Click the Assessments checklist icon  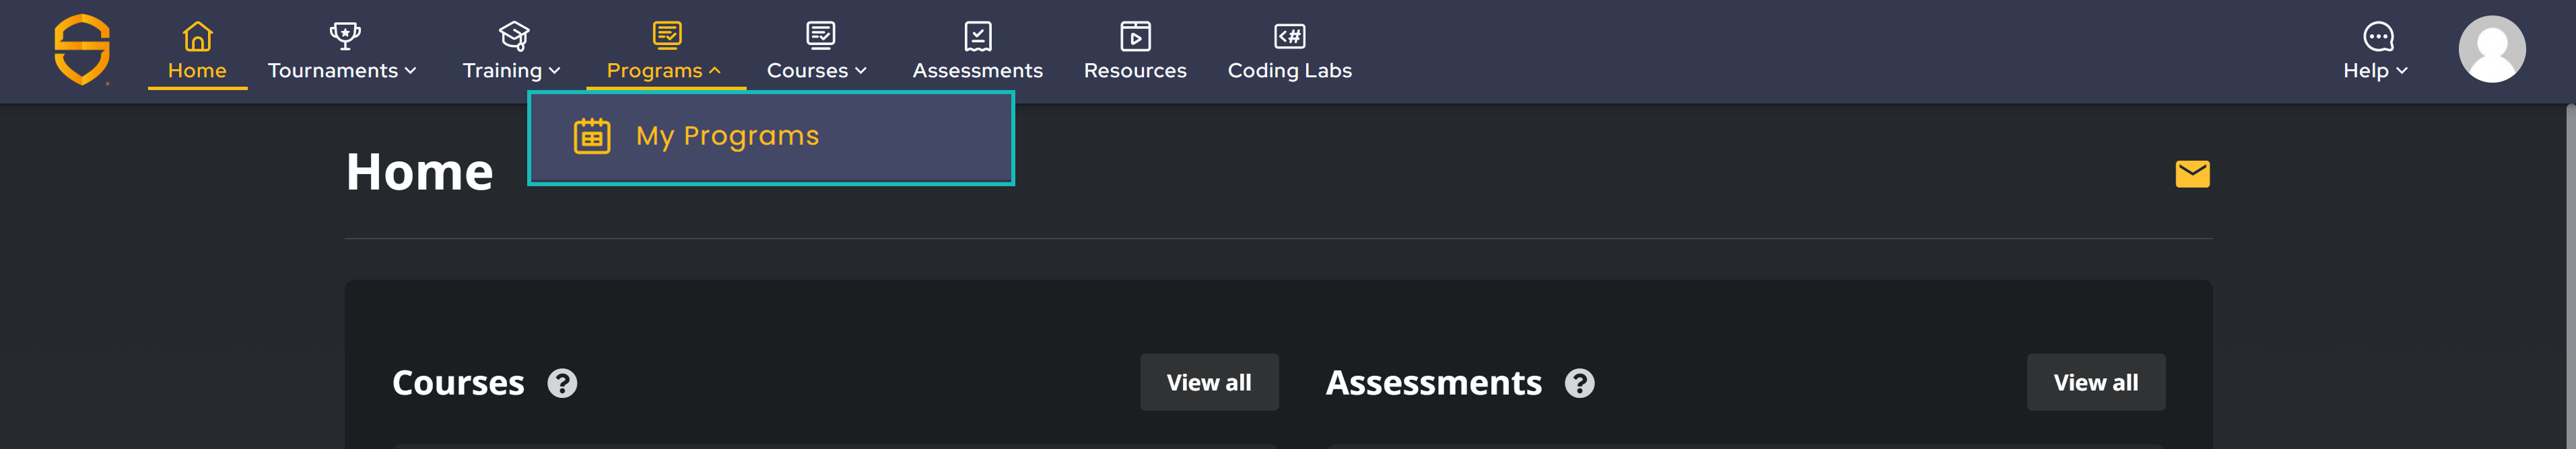coord(977,36)
